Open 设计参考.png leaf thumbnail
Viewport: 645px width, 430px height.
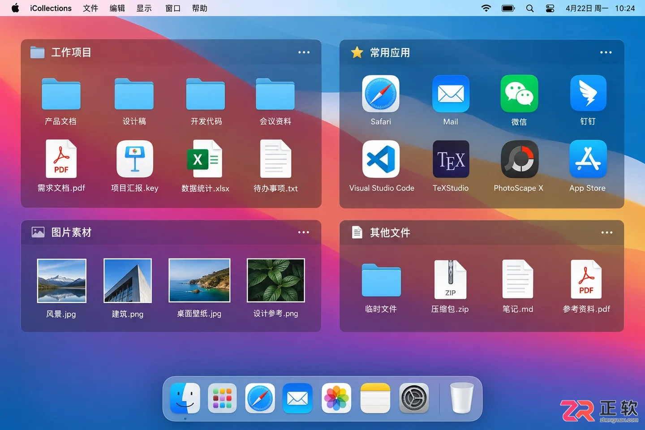pos(276,280)
